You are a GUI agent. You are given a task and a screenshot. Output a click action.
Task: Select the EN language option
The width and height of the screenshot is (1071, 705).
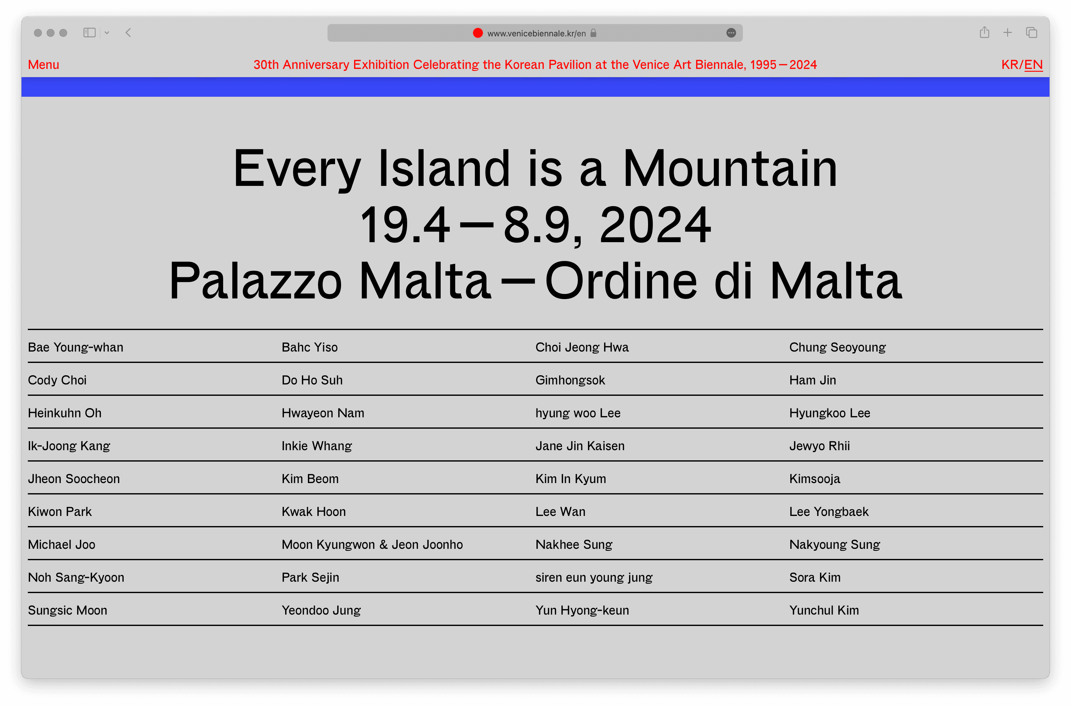click(1033, 65)
